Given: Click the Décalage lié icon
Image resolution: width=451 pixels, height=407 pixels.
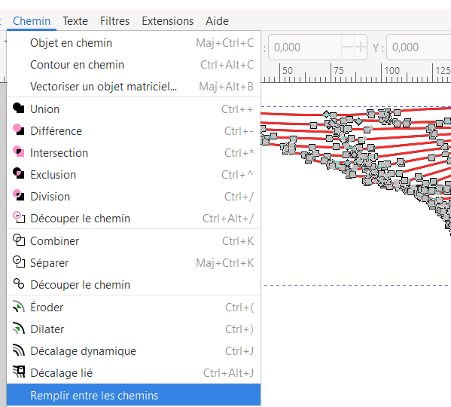Looking at the screenshot, I should point(19,372).
